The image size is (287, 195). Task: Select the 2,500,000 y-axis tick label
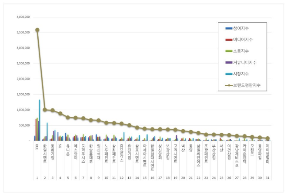[x=22, y=64]
